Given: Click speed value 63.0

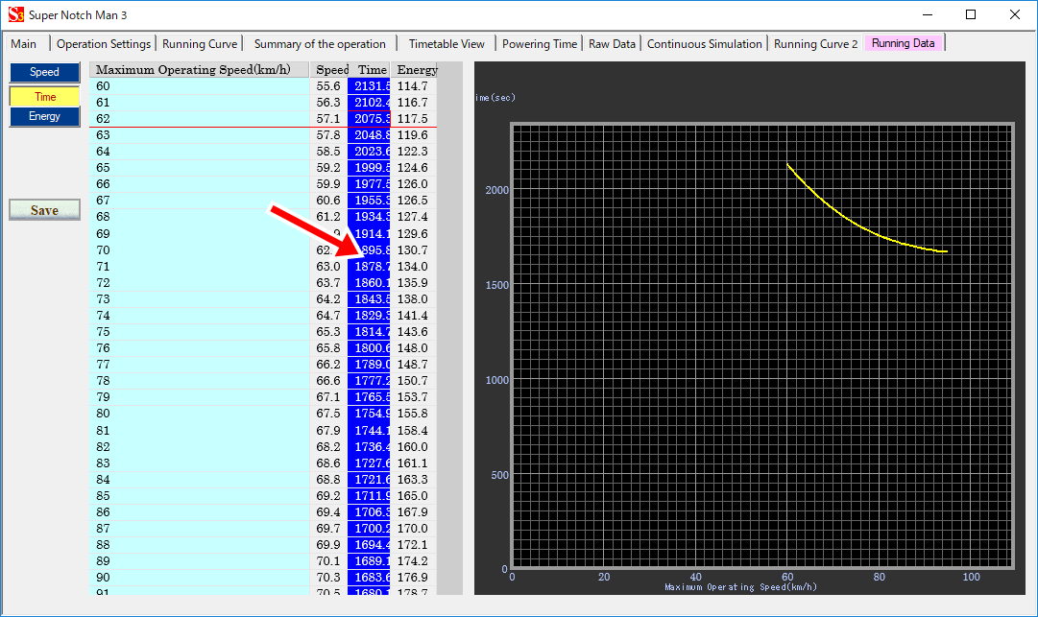Looking at the screenshot, I should pos(328,267).
